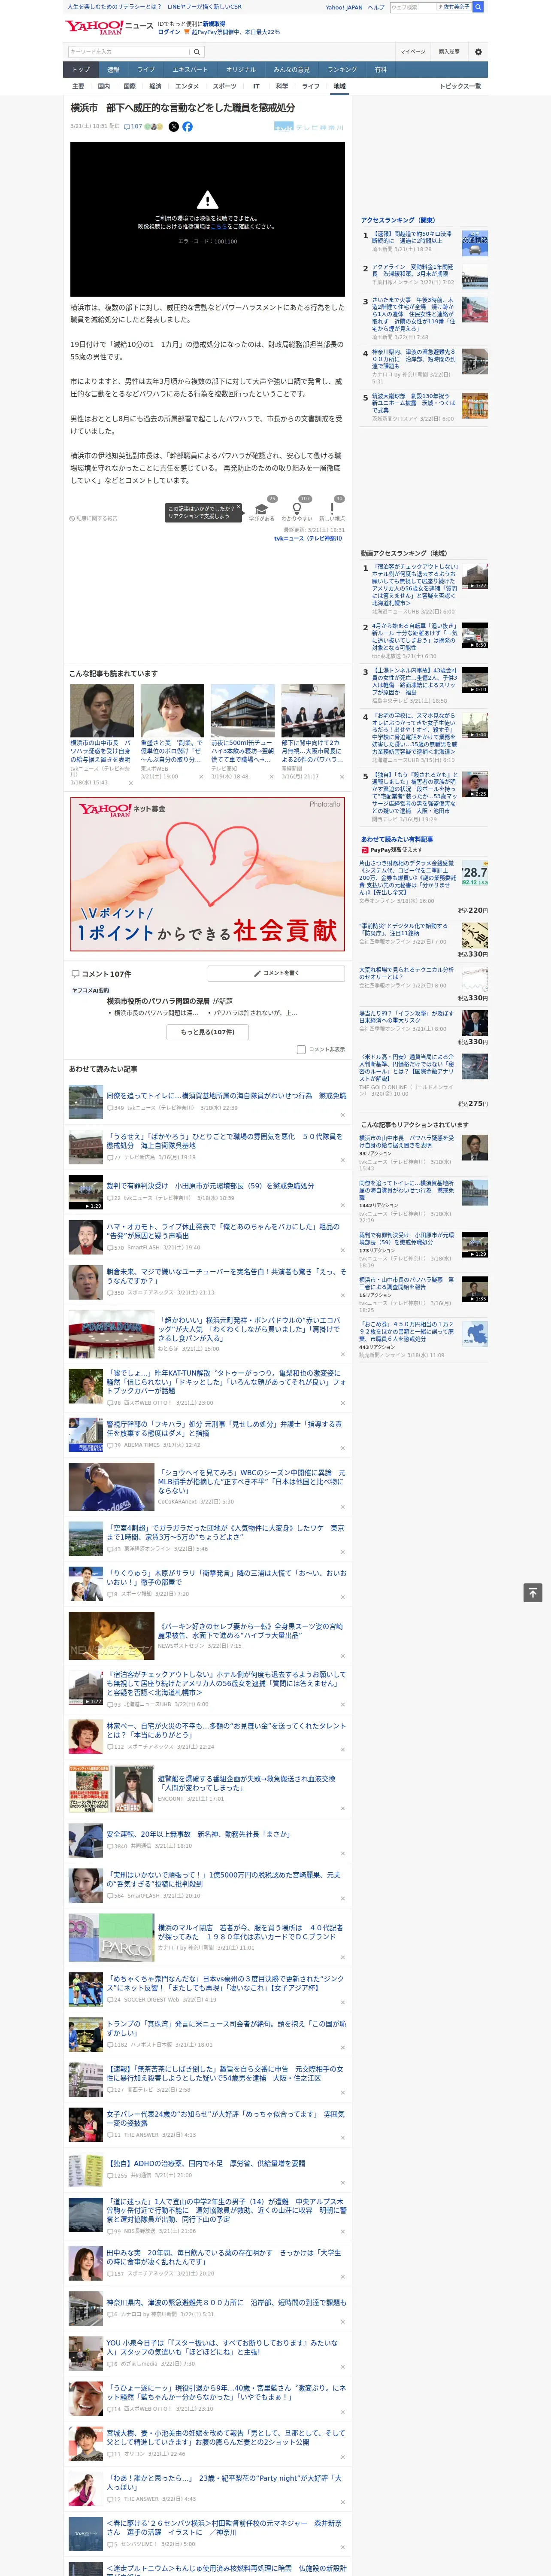Click the 新規取得 ID link
The image size is (551, 2576).
click(214, 23)
